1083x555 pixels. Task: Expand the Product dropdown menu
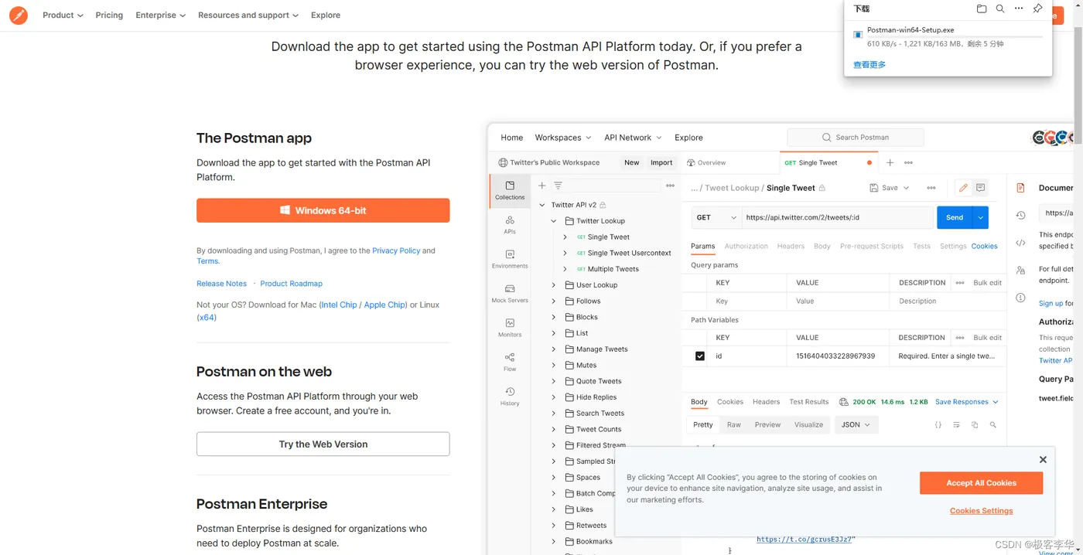click(63, 15)
